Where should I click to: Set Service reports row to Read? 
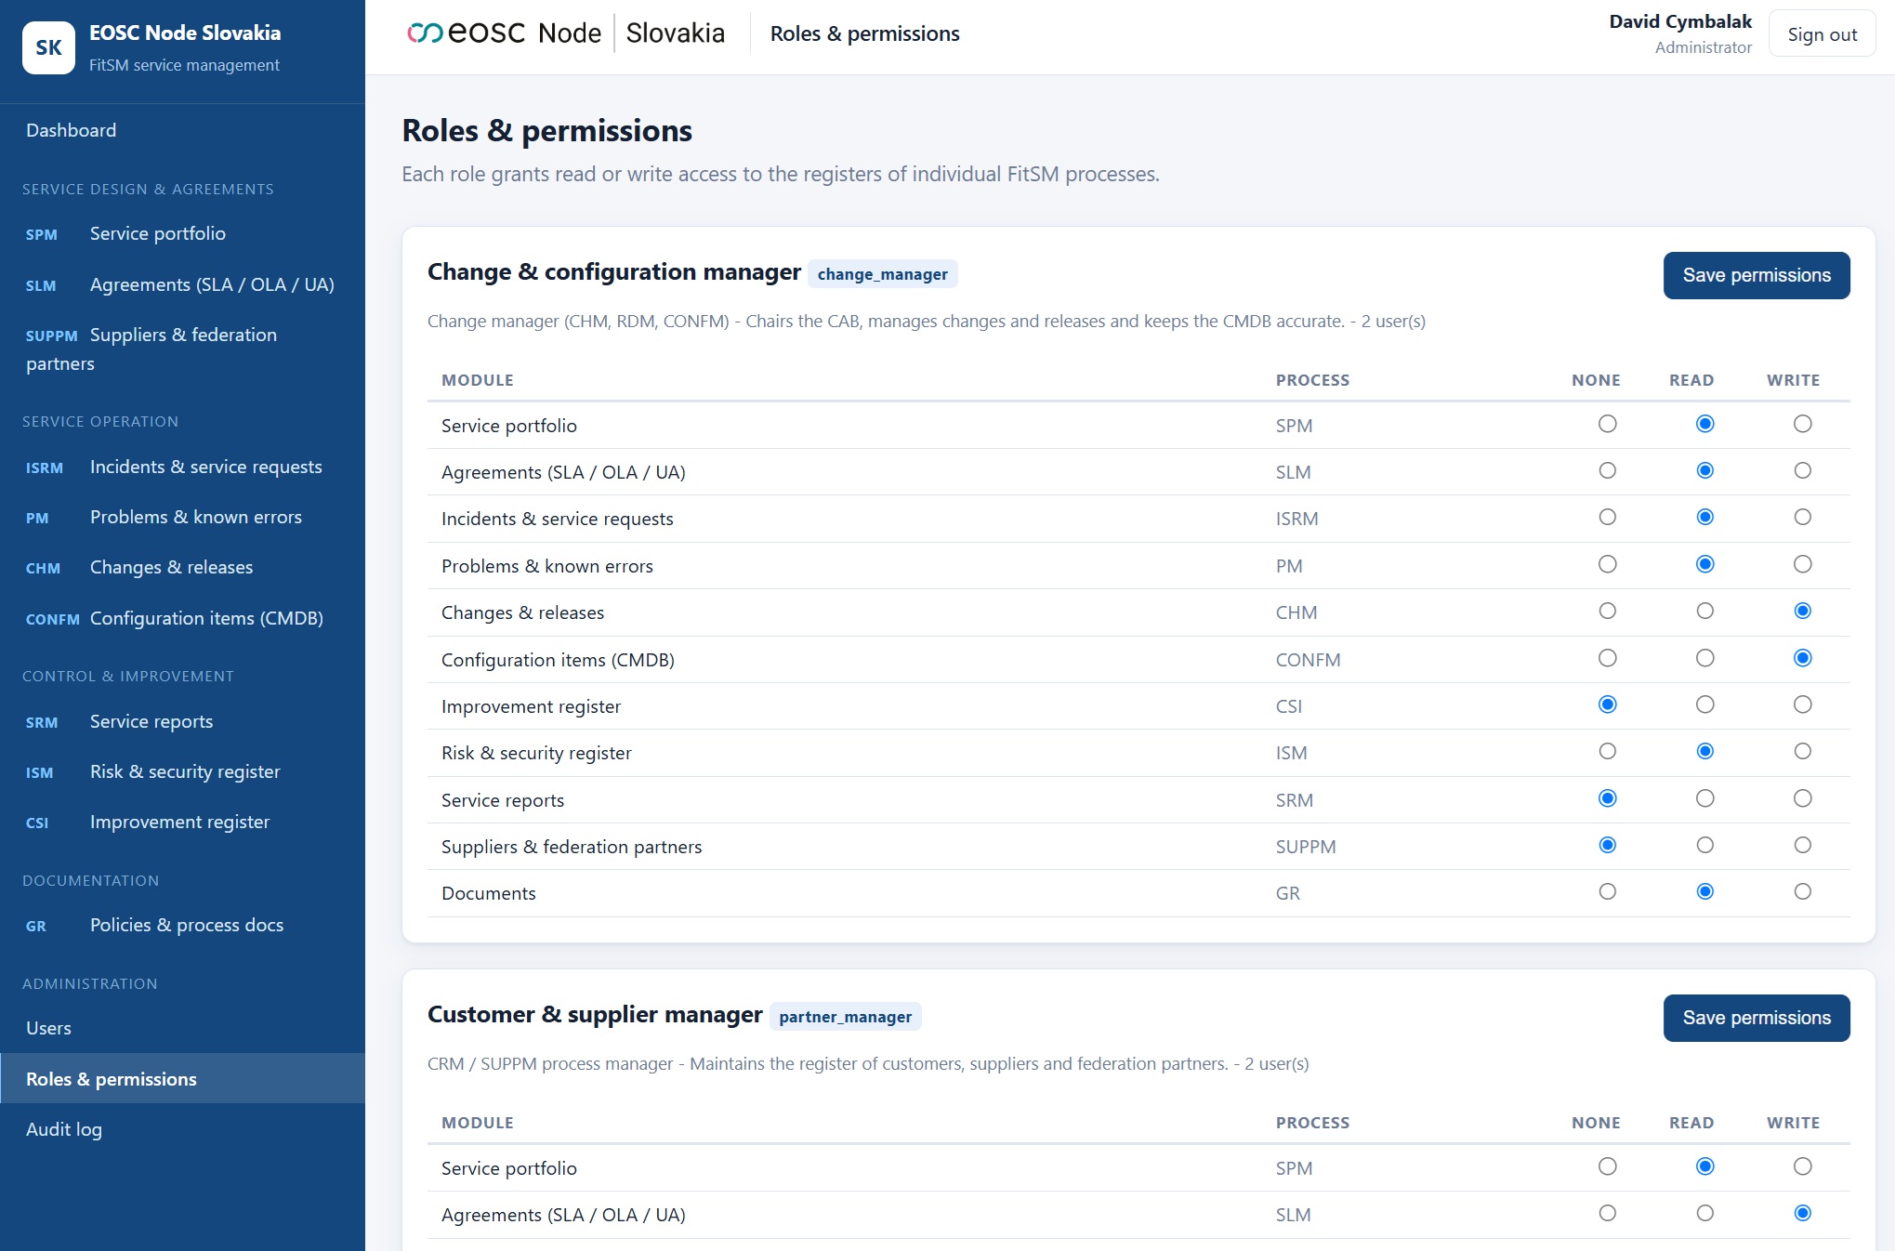[1704, 798]
